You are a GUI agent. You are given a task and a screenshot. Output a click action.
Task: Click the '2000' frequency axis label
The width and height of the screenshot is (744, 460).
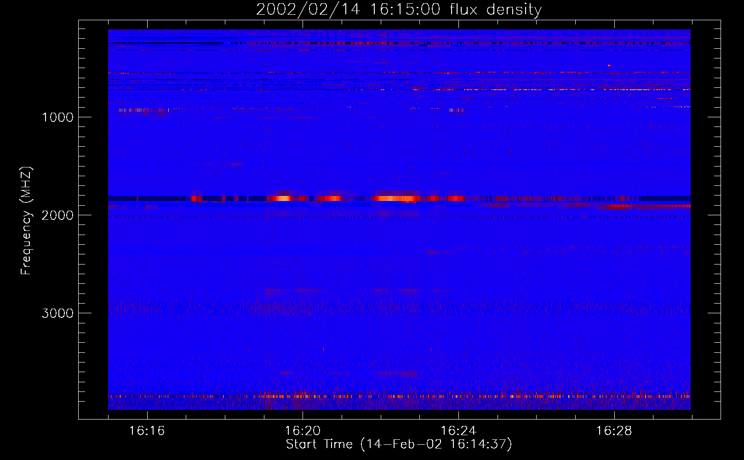[x=57, y=215]
